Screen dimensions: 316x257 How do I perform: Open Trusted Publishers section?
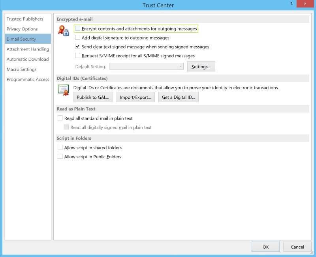coord(25,19)
